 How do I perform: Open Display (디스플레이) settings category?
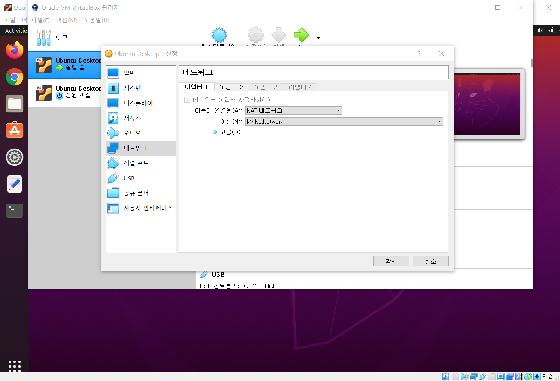[141, 103]
